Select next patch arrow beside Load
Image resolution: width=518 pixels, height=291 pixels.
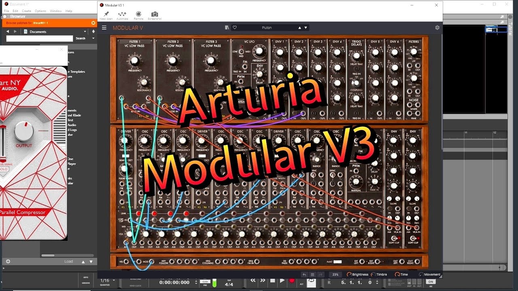tap(91, 261)
